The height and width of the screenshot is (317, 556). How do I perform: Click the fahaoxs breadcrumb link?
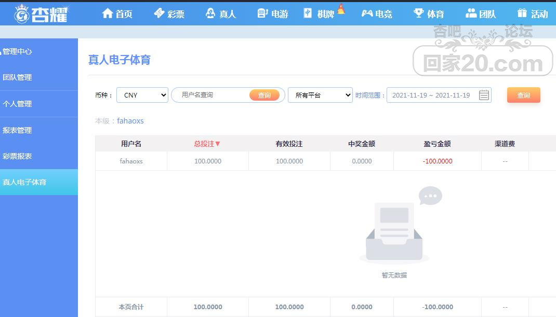130,121
